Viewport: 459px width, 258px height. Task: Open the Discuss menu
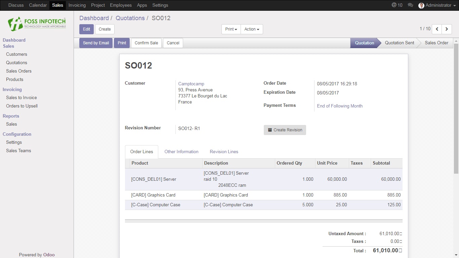point(16,5)
